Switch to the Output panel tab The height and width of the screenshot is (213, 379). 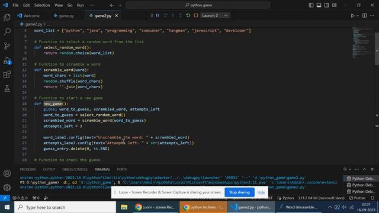tap(49, 169)
